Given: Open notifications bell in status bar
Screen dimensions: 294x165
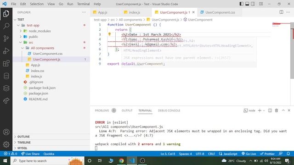Looking at the screenshot, I should pos(288,154).
